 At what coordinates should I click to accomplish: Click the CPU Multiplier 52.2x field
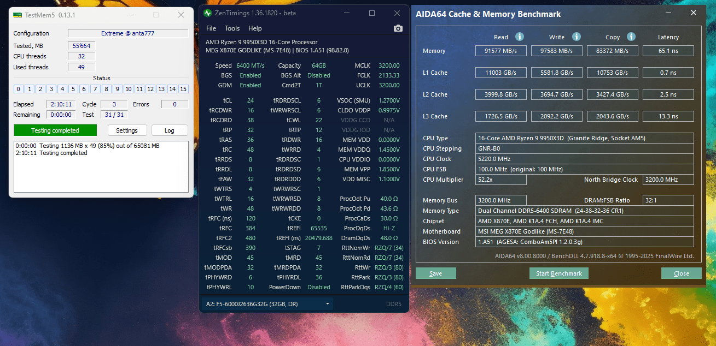pos(501,180)
